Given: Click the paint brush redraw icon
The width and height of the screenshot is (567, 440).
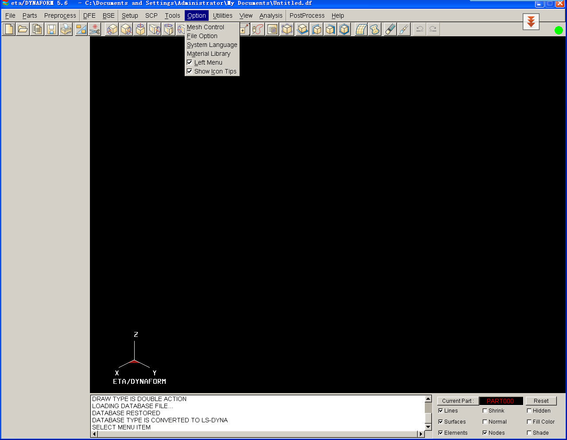Looking at the screenshot, I should [404, 30].
